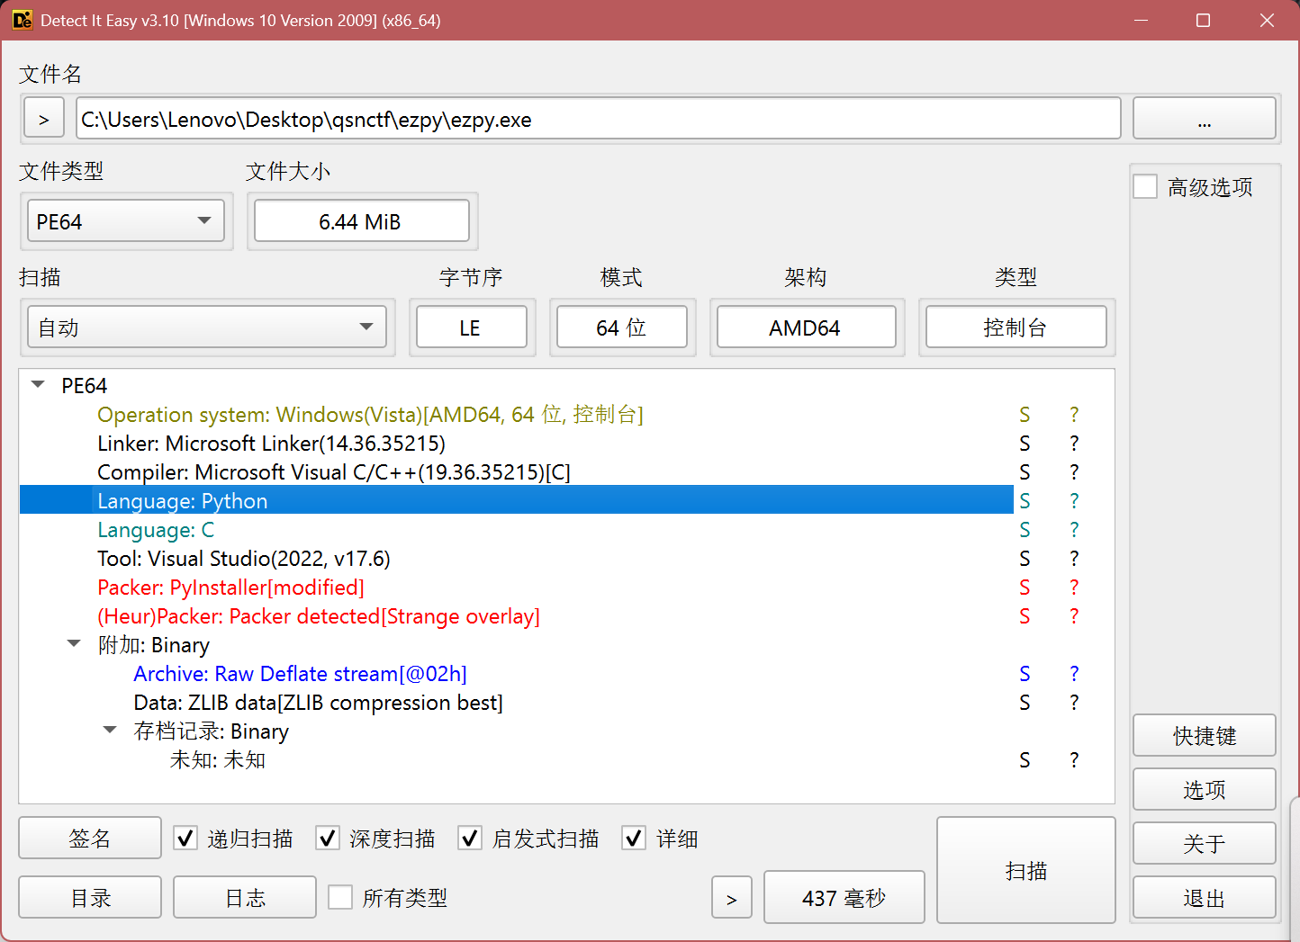The image size is (1300, 942).
Task: Click the 437 毫秒 elapsed time button
Action: [844, 897]
